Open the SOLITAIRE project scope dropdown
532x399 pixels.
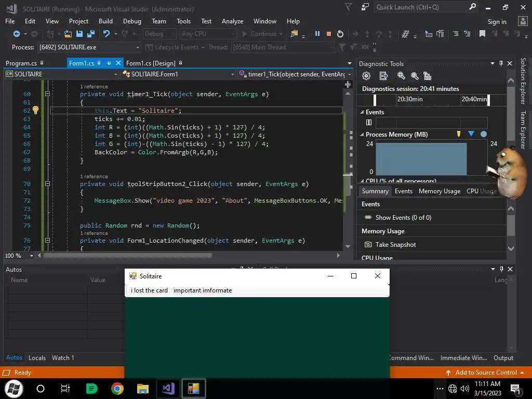[61, 74]
